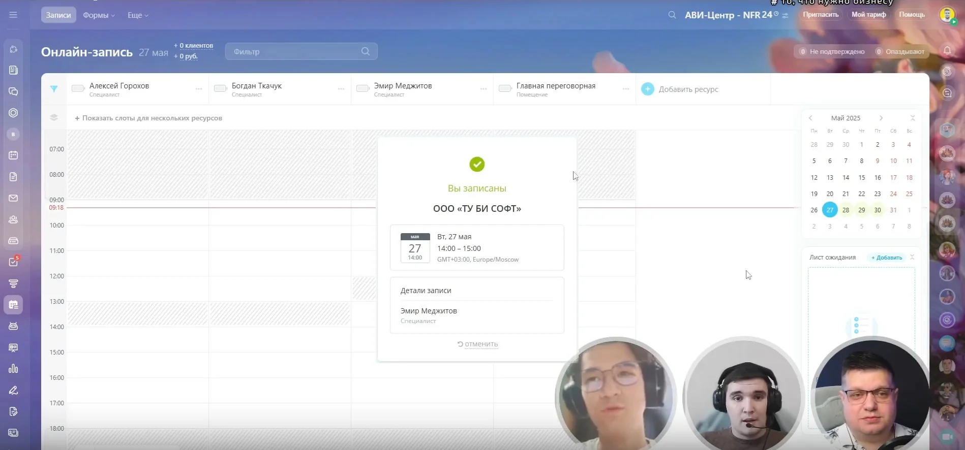
Task: Click the Добавить button in Лист ожидания
Action: (x=887, y=258)
